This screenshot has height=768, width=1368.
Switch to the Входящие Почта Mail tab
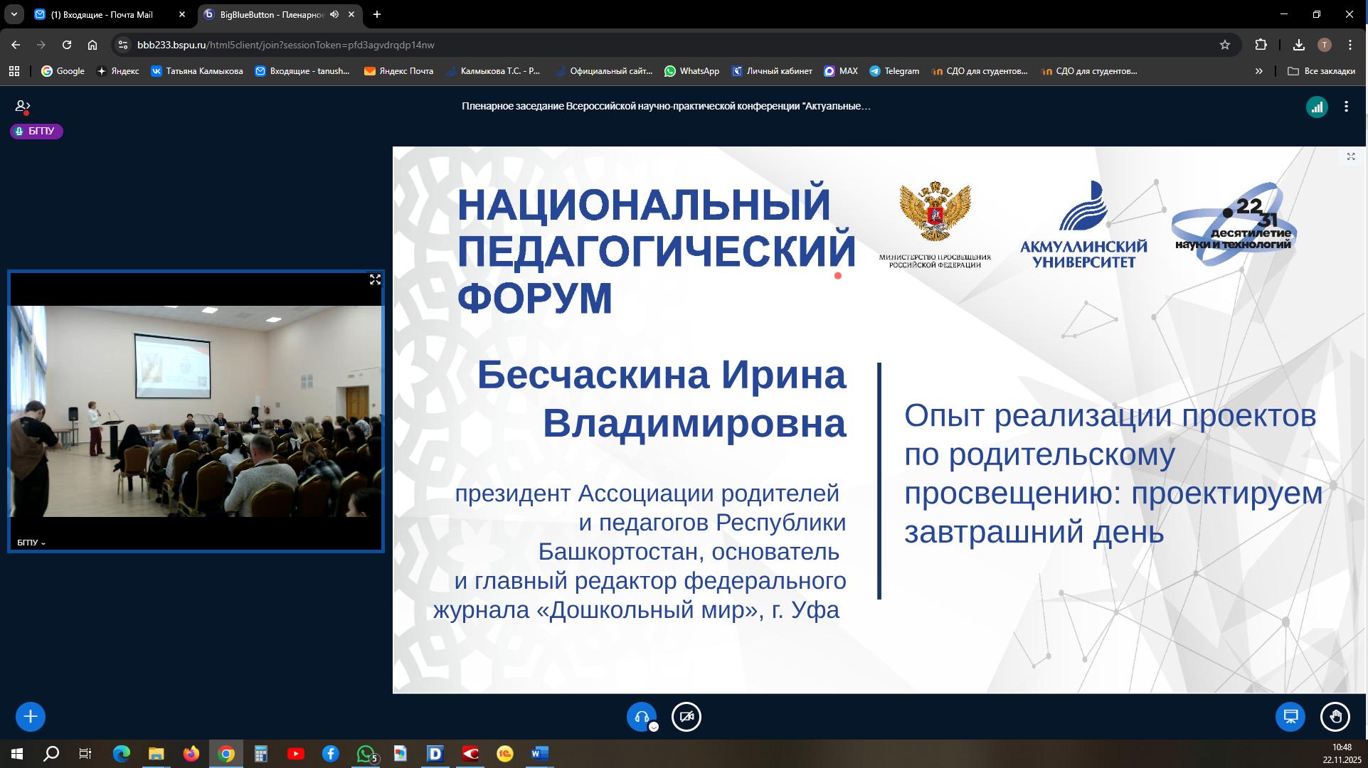[x=102, y=14]
